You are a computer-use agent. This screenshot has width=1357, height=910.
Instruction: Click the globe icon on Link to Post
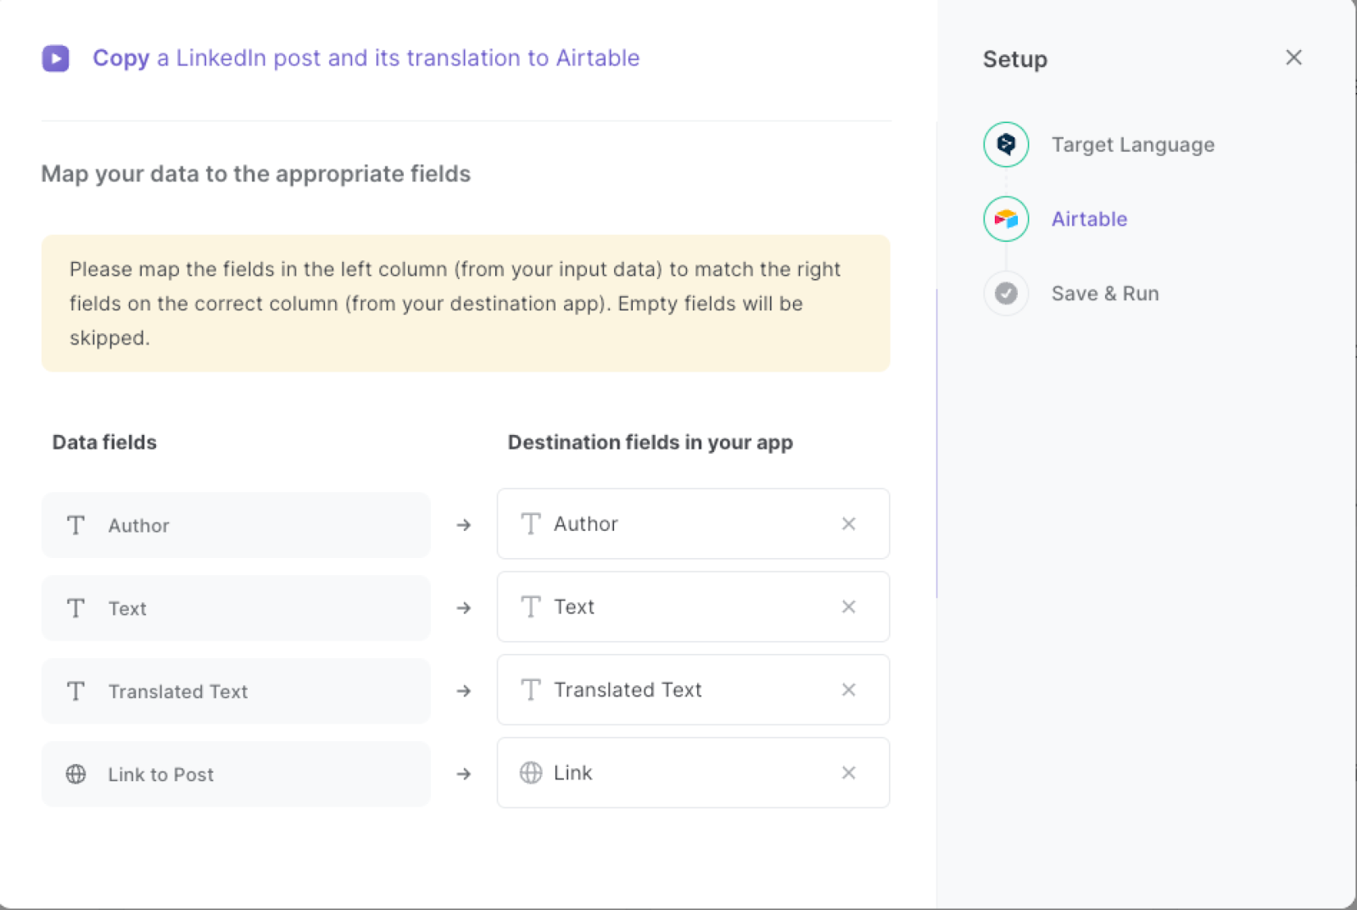coord(75,773)
